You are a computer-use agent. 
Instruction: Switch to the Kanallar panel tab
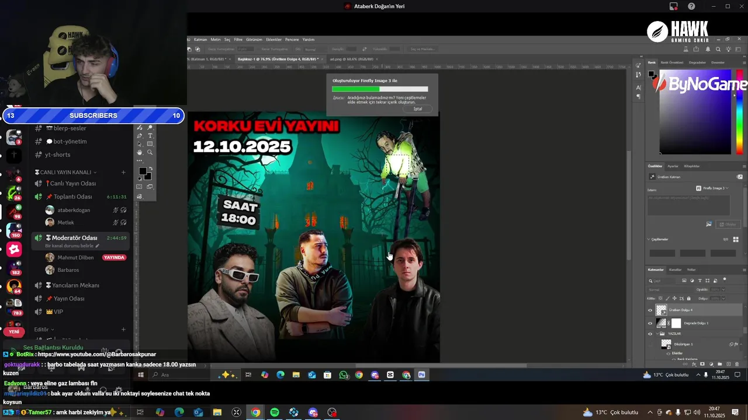click(675, 269)
